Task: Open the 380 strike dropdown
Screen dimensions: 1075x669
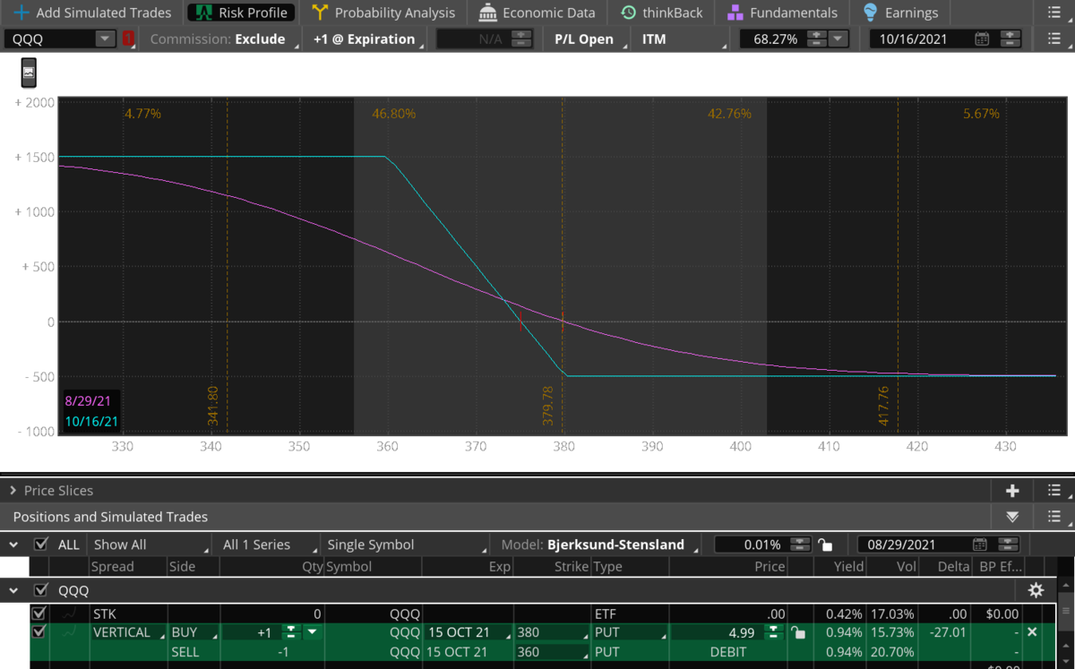Action: (x=553, y=632)
